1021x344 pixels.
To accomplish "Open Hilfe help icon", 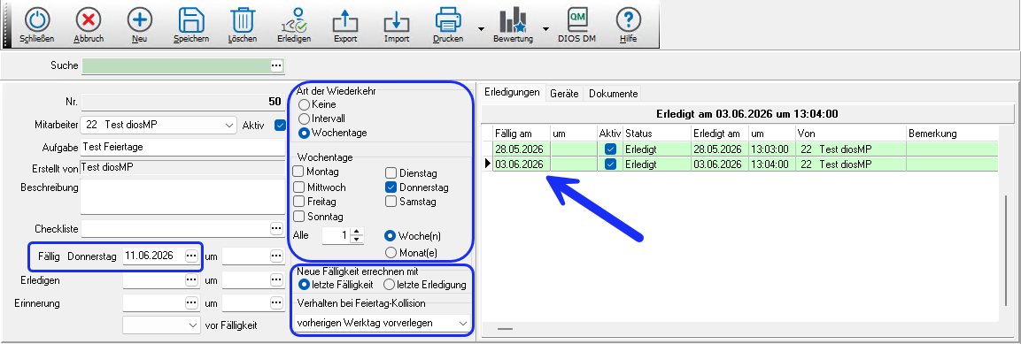I will 628,20.
